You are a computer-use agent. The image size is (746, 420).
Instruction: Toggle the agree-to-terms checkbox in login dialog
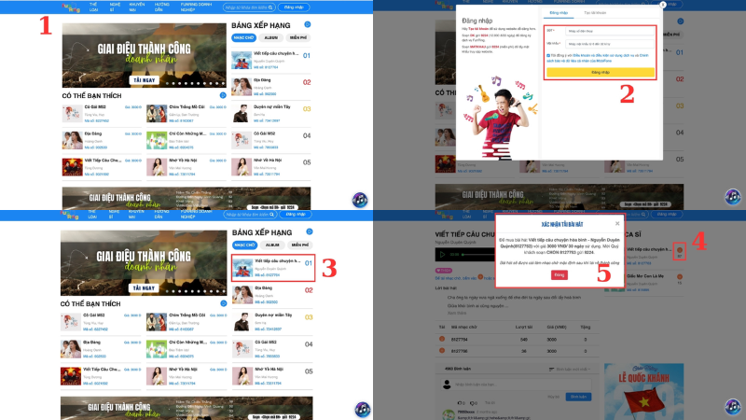(x=548, y=55)
